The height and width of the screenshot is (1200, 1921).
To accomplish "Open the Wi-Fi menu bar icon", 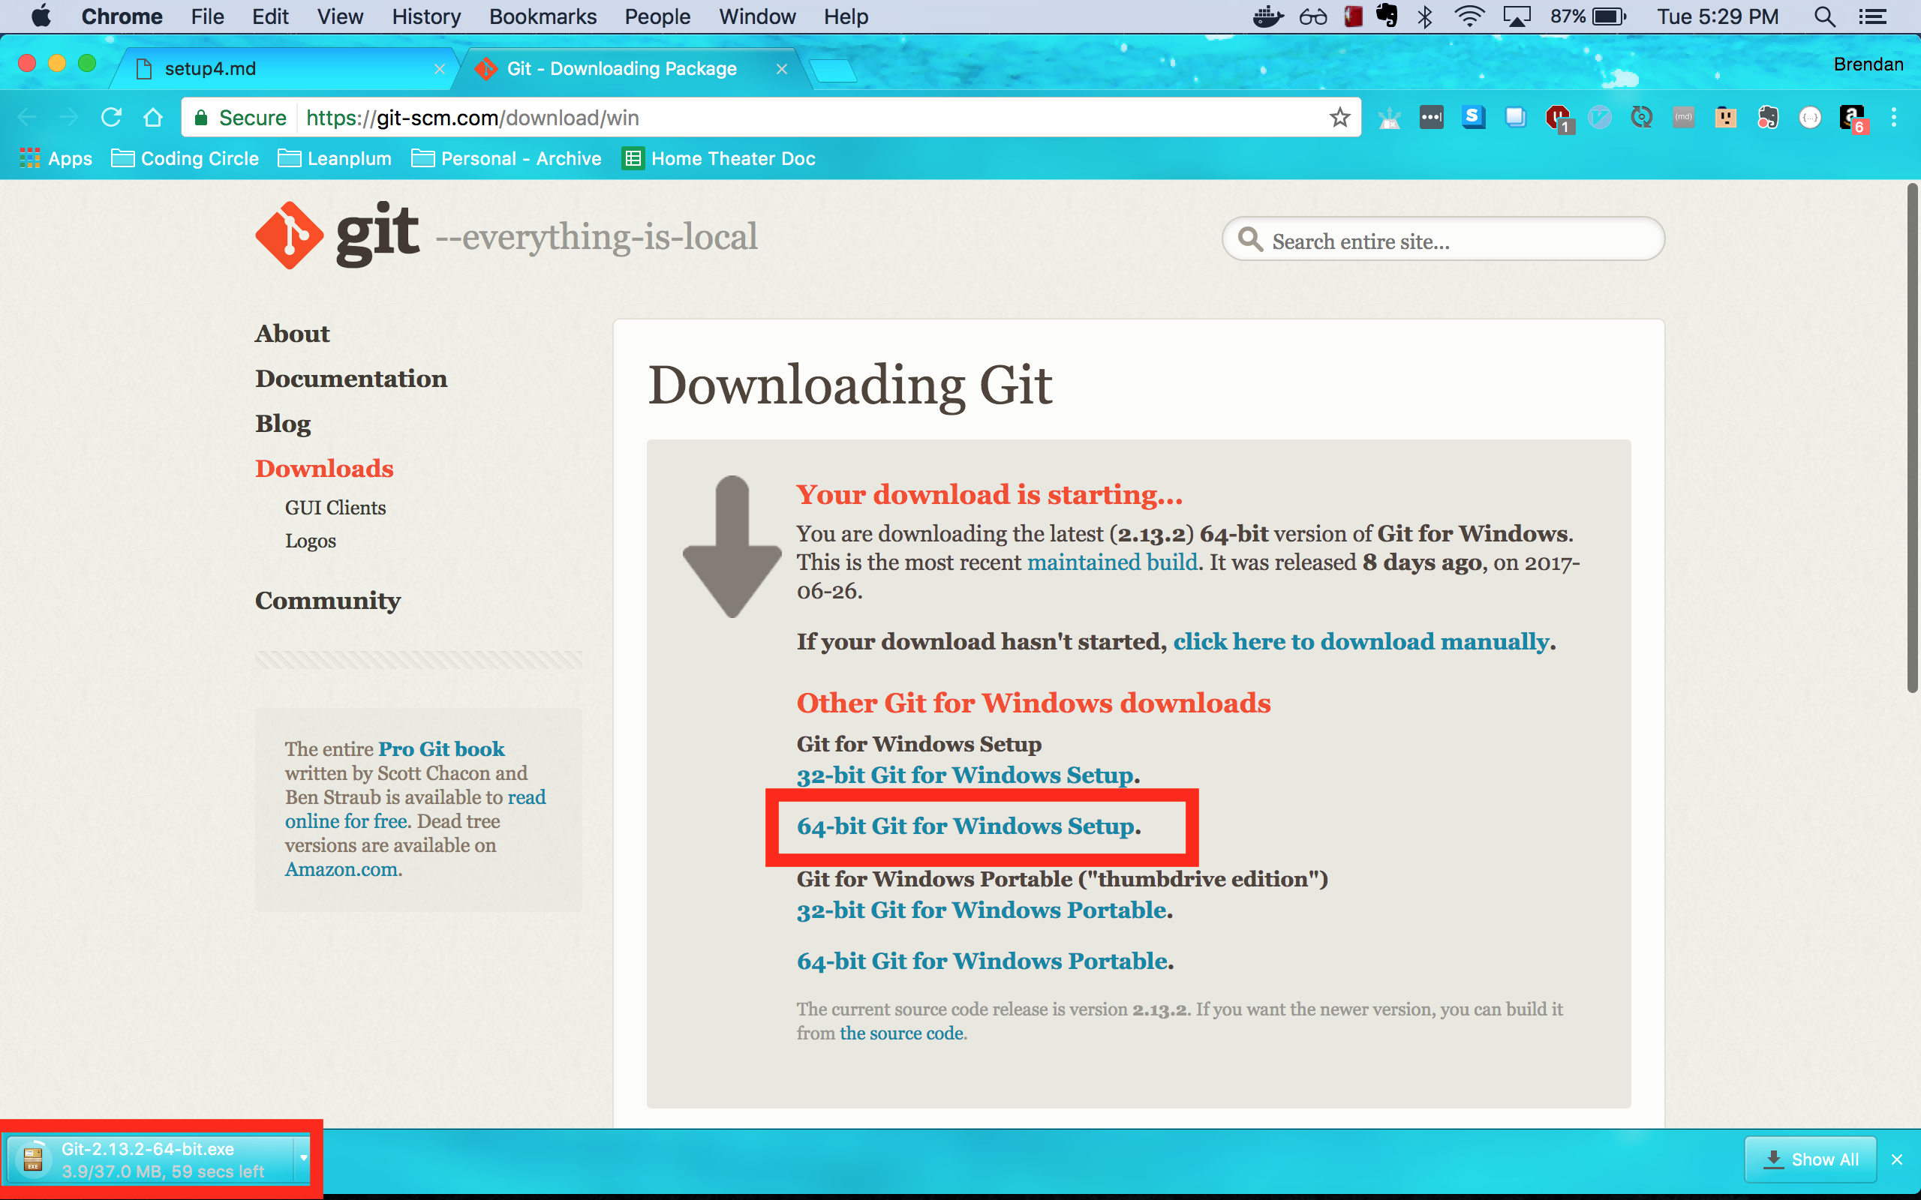I will point(1469,16).
